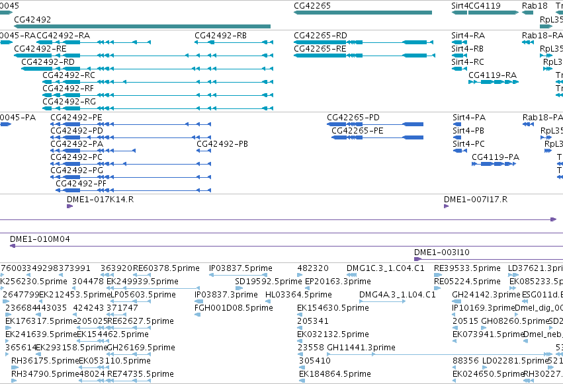Click the DME1-003I10 arrow marker
The width and height of the screenshot is (563, 384).
pyautogui.click(x=417, y=259)
